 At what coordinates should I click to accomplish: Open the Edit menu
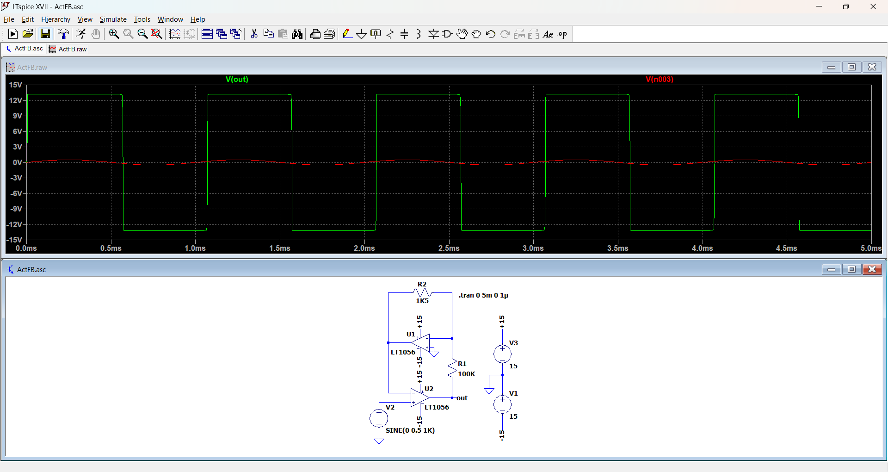28,19
